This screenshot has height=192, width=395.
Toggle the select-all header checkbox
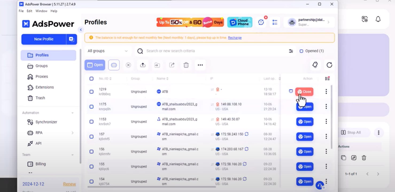point(91,79)
